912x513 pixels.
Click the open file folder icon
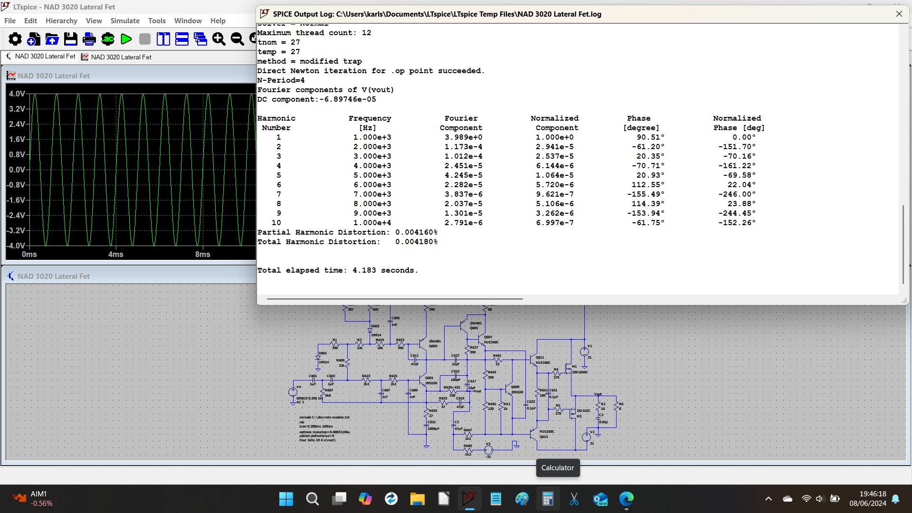pyautogui.click(x=52, y=39)
